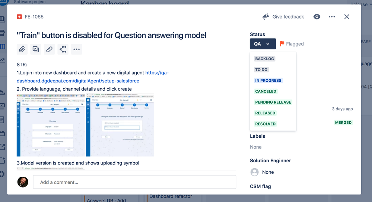Click the MERGED development badge
Viewport: 372px width, 202px height.
343,123
